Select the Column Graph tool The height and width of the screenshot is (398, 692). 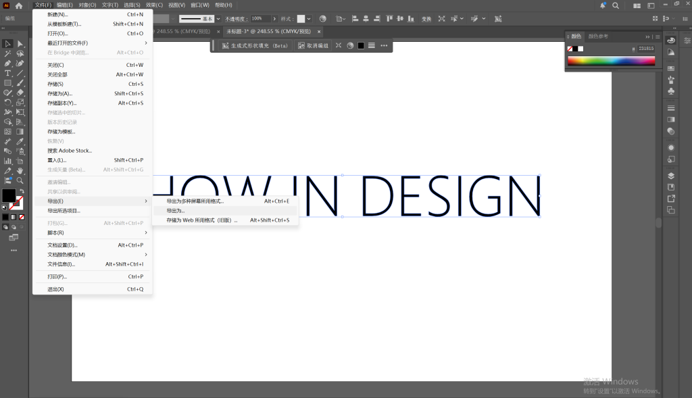coord(7,161)
